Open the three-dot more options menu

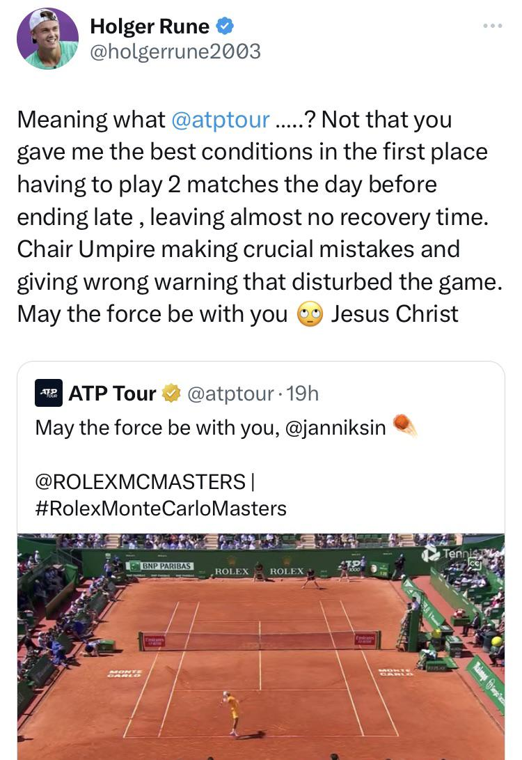tap(492, 26)
